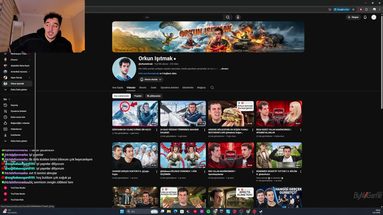Open Chrome profile avatar in toolbar
Screen dimensions: 383x215
tap(374, 9)
